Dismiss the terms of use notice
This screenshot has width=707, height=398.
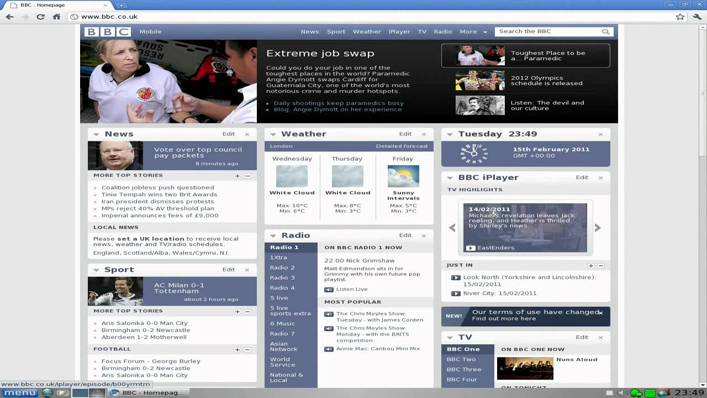600,313
